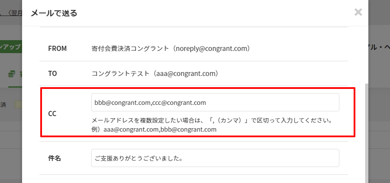The height and width of the screenshot is (183, 390).
Task: Click the recipient text コングラントテスト（aaa@congrant.com）
Action: (155, 74)
